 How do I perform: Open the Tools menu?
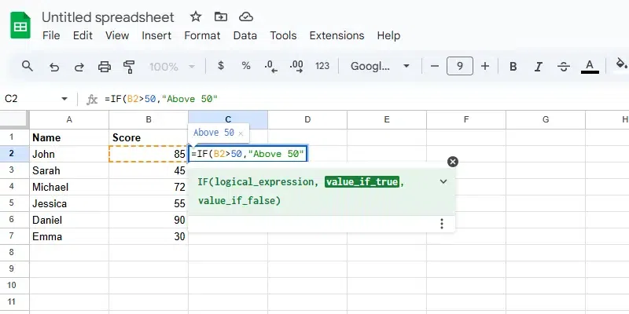[x=283, y=35]
